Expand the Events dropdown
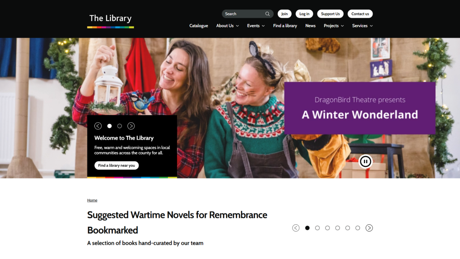The width and height of the screenshot is (460, 259). tap(256, 26)
